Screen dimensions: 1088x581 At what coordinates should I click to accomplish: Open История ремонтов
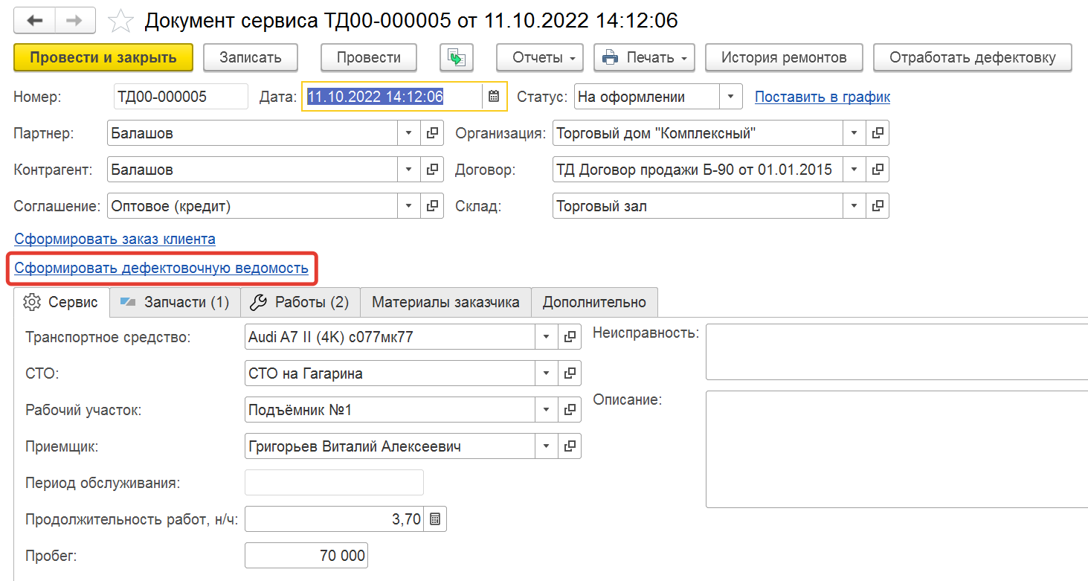point(784,57)
